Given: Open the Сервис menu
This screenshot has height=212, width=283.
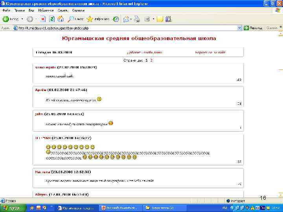Looking at the screenshot, I should click(63, 10).
